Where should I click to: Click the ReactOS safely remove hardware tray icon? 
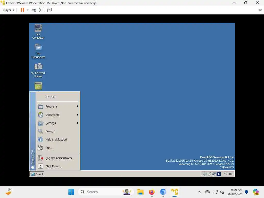pyautogui.click(x=209, y=174)
